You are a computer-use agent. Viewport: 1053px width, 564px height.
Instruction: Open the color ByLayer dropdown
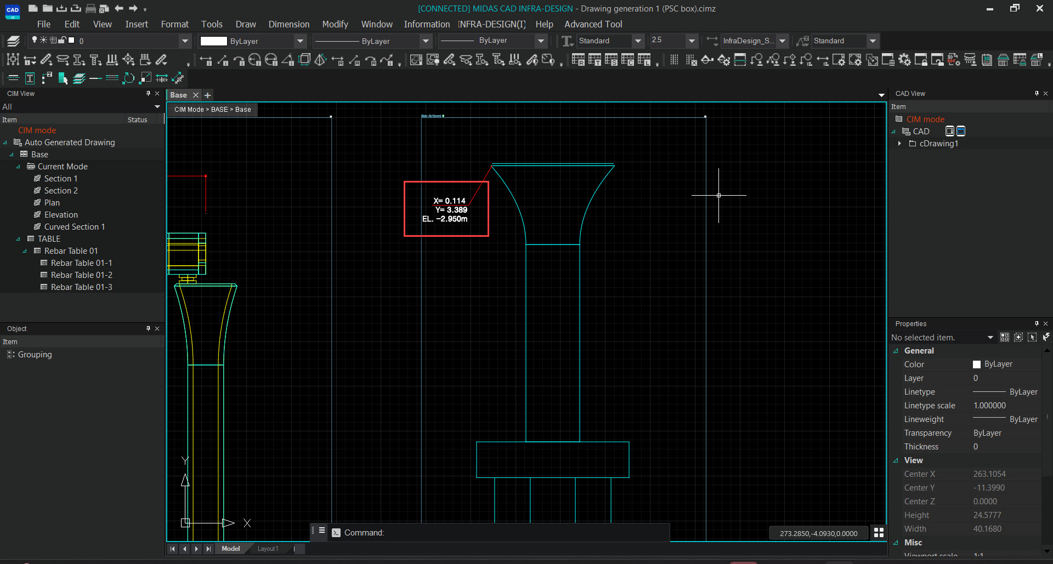(300, 41)
